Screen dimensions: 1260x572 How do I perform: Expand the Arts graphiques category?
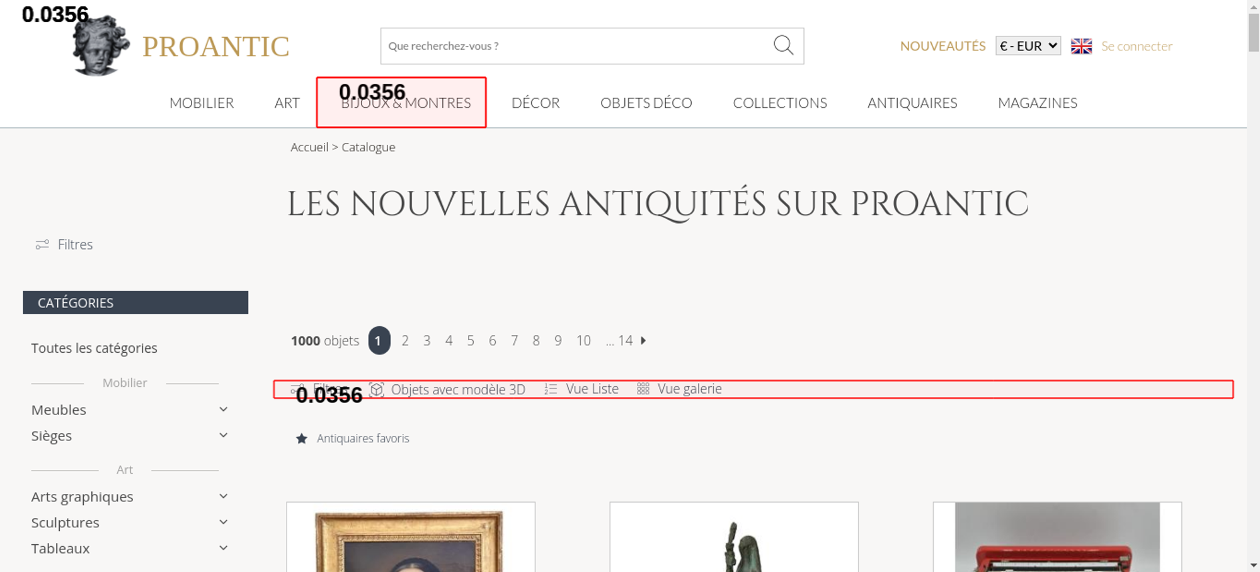[223, 496]
